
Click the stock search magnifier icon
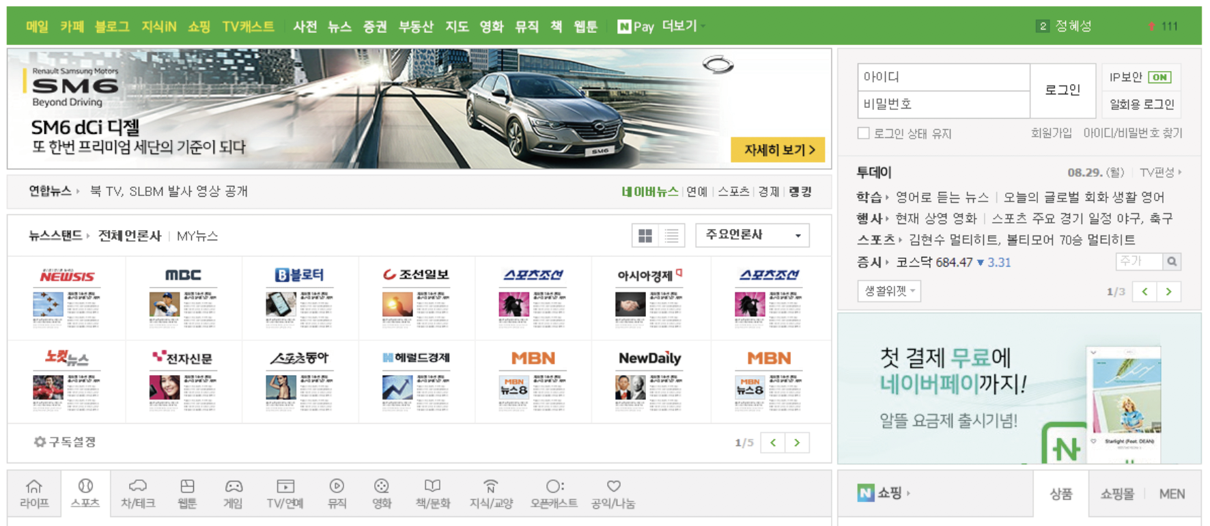[x=1172, y=262]
